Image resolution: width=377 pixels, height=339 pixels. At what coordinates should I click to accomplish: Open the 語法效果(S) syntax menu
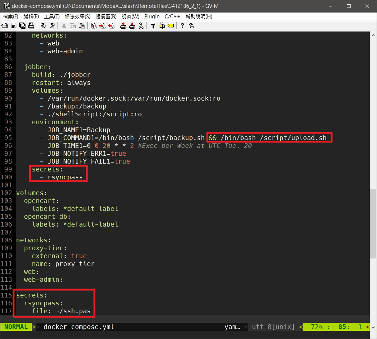pyautogui.click(x=78, y=16)
